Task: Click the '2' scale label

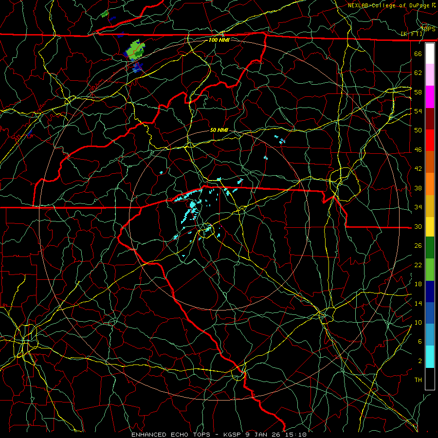Action: tap(420, 361)
